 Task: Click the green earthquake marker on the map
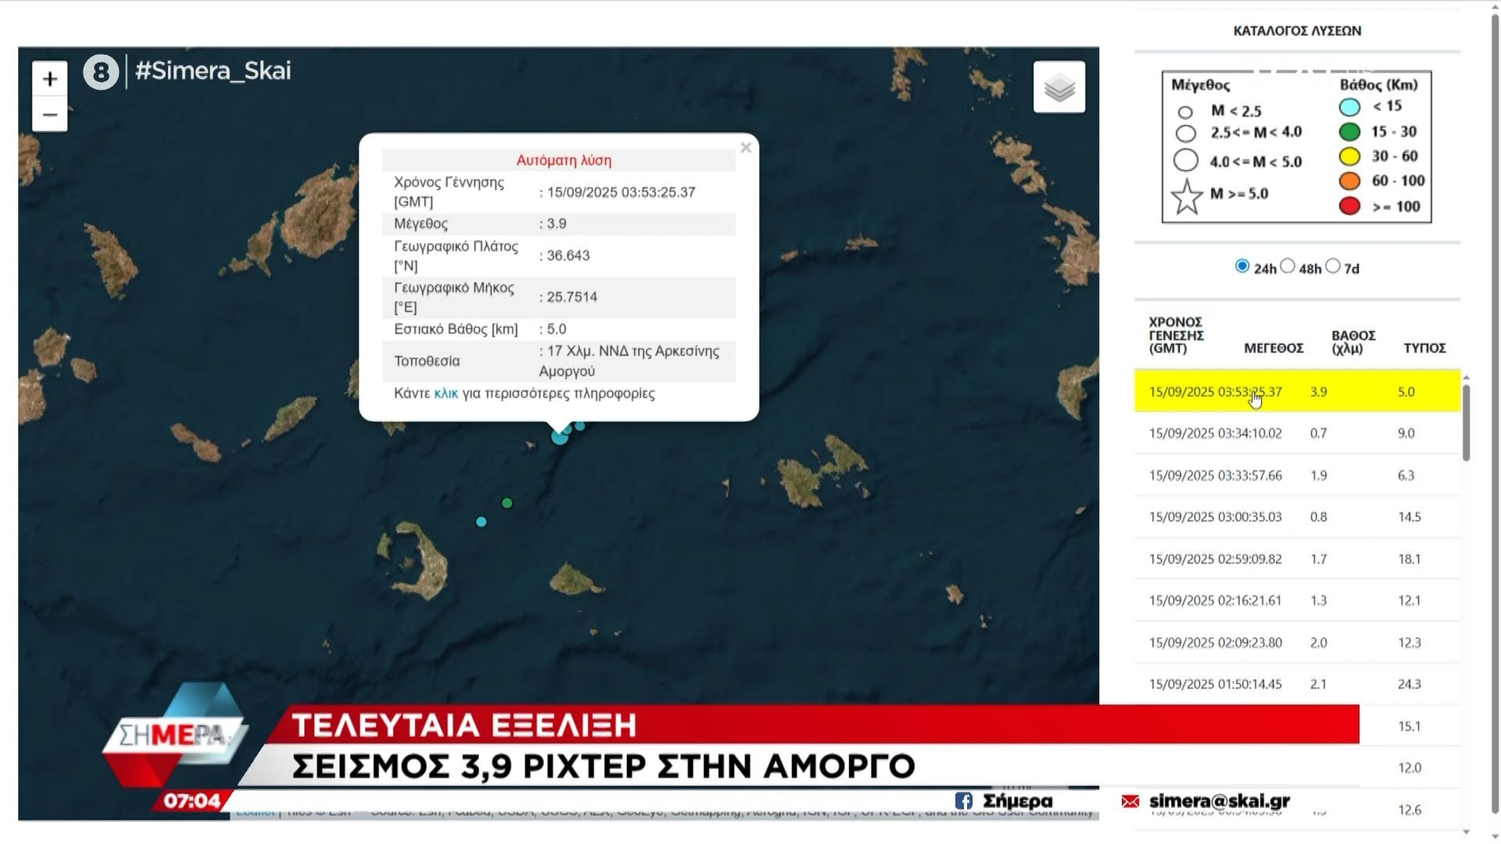(x=507, y=503)
